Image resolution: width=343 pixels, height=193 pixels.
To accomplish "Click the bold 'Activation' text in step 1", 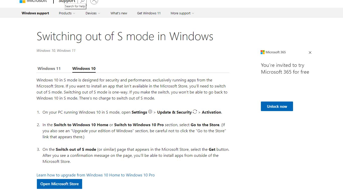I will tap(211, 112).
